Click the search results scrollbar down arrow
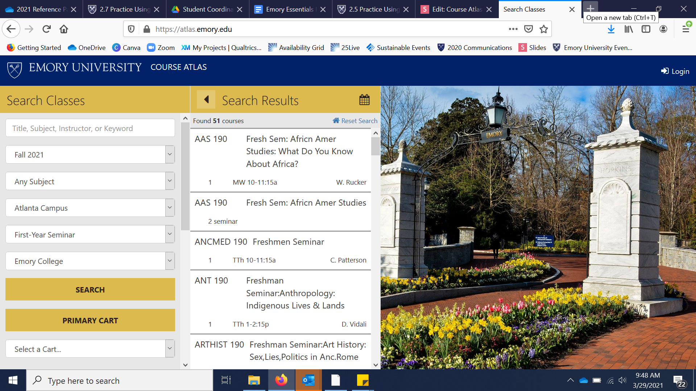 point(376,365)
